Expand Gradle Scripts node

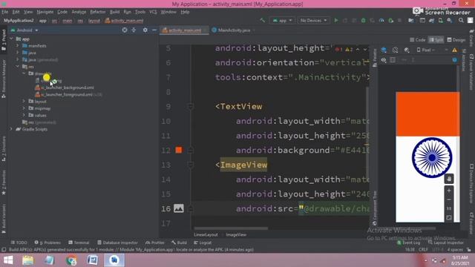[x=12, y=129]
